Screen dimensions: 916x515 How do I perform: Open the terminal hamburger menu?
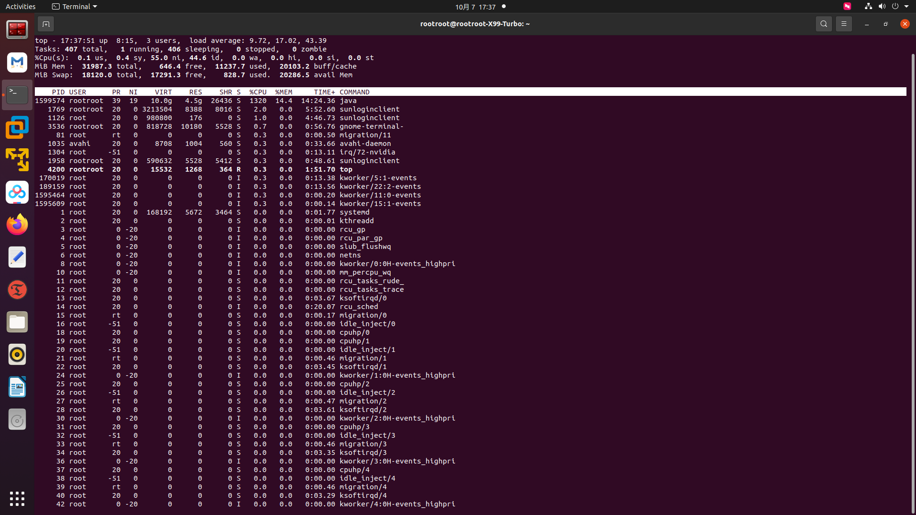point(843,24)
